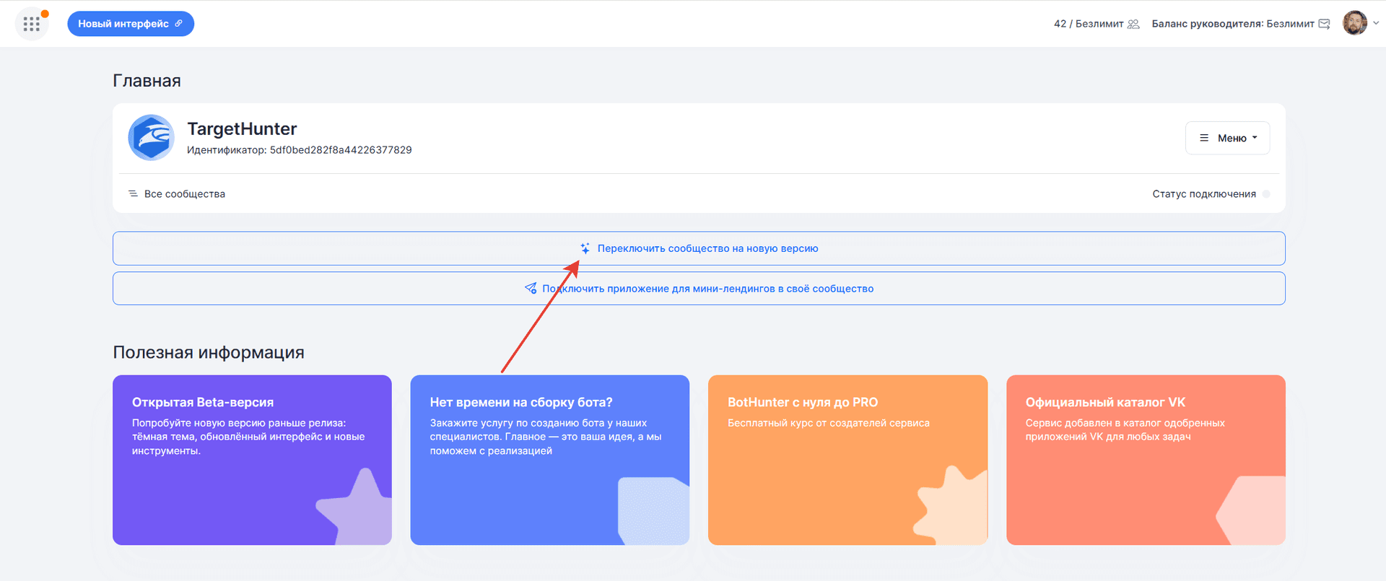Click the list icon beside Все сообщества
The height and width of the screenshot is (581, 1386).
pyautogui.click(x=133, y=193)
